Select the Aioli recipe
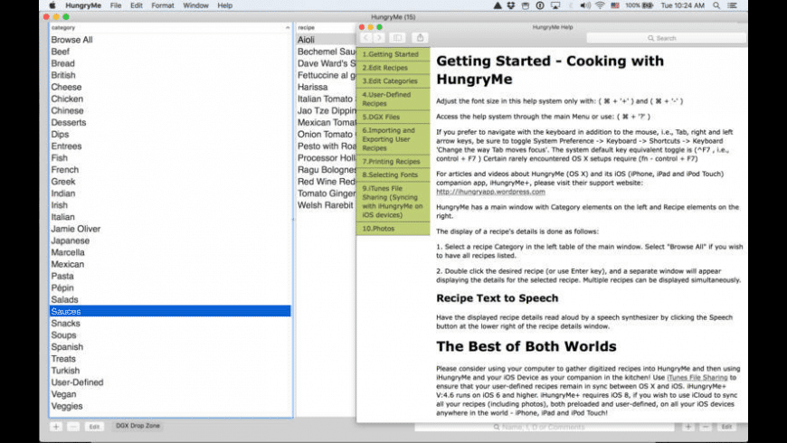The height and width of the screenshot is (443, 787). click(327, 40)
